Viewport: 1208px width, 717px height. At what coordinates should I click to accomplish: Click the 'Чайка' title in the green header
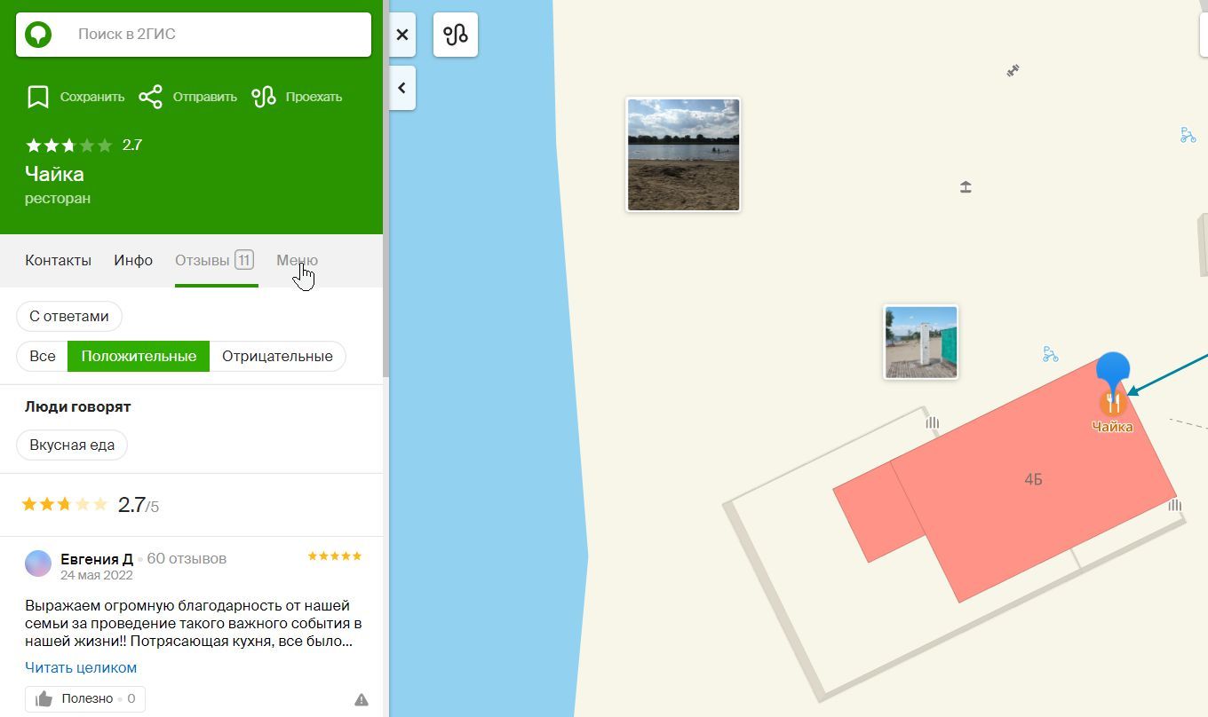(x=54, y=174)
